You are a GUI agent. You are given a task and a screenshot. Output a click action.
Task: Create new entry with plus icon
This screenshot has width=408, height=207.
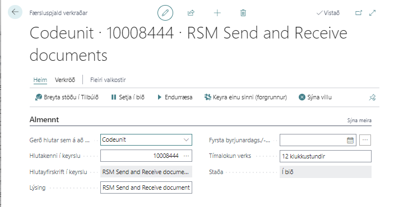(x=217, y=13)
